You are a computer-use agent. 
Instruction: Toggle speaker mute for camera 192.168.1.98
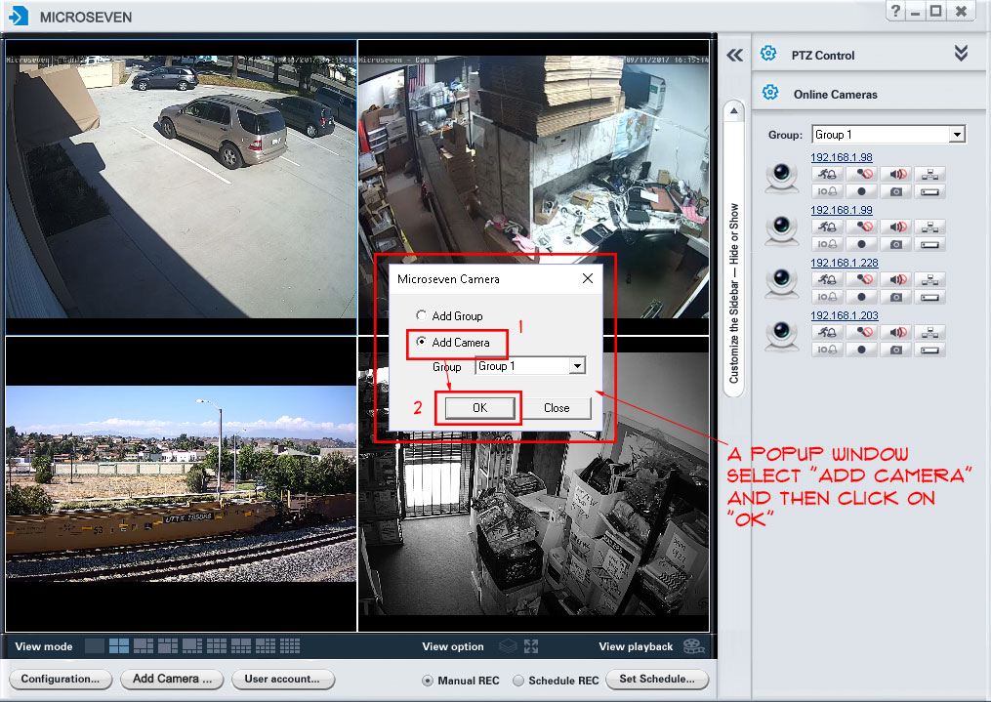pos(895,174)
